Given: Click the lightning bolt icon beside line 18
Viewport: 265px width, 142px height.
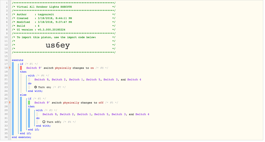Looking at the screenshot, I should coord(10,68).
